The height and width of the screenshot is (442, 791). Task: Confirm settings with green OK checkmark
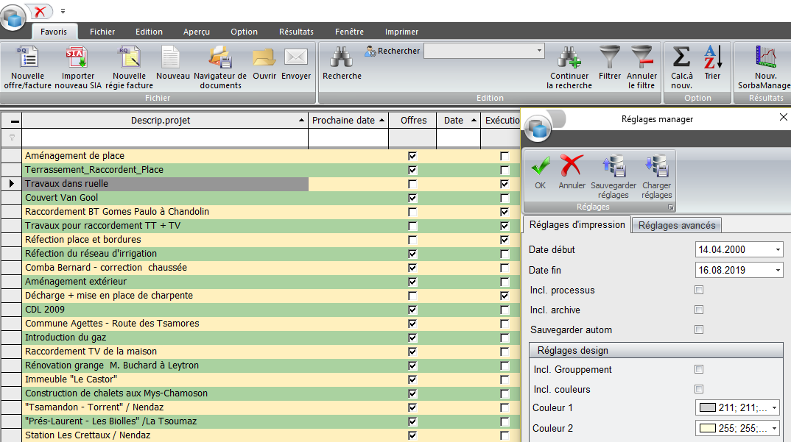pyautogui.click(x=541, y=165)
